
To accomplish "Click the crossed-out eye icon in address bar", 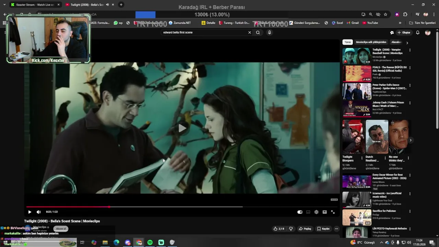I will pyautogui.click(x=378, y=14).
